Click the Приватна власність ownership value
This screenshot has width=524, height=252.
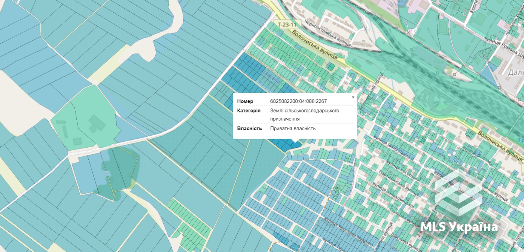[293, 129]
